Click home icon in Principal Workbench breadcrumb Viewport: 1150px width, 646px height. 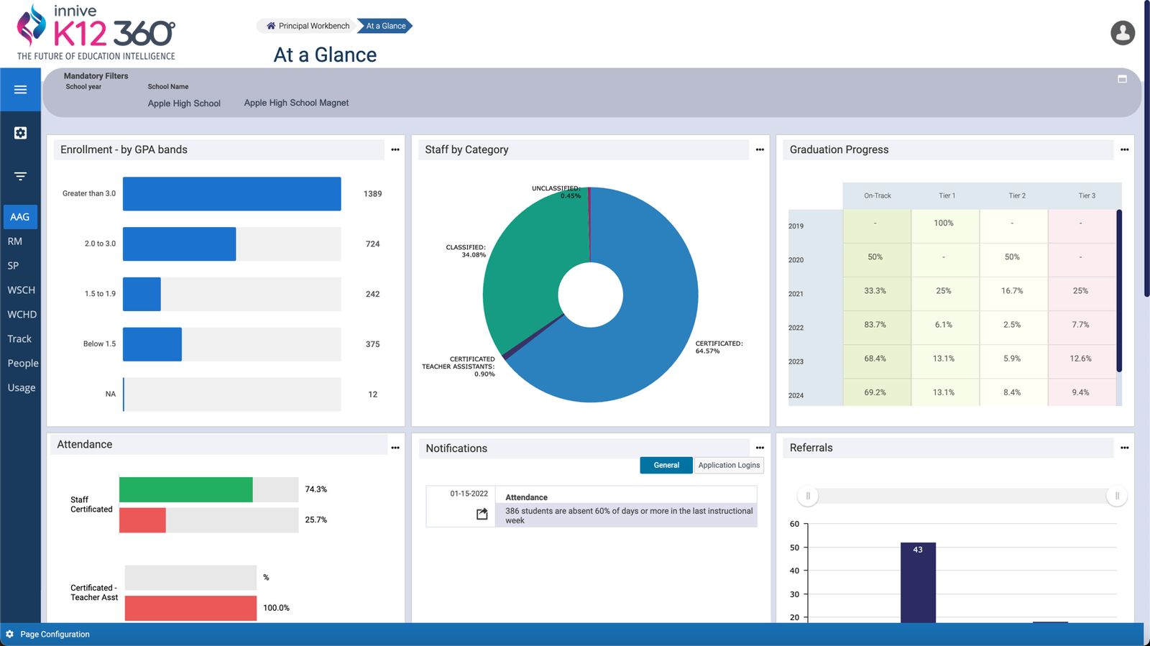(271, 26)
